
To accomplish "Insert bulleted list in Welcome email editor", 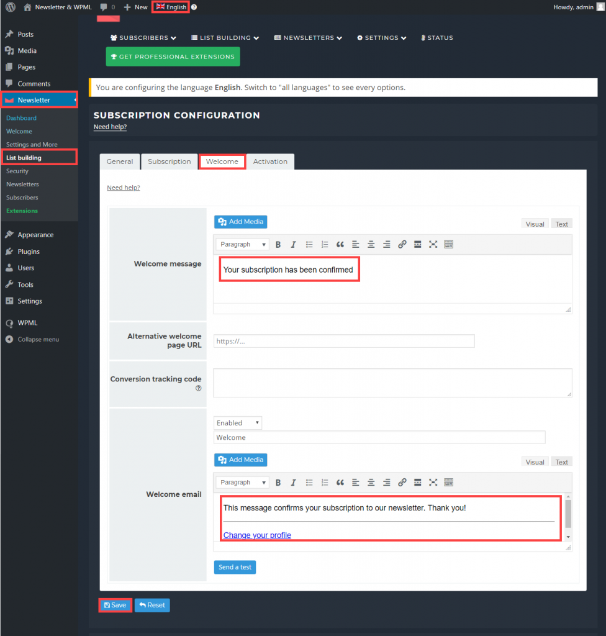I will pyautogui.click(x=309, y=482).
